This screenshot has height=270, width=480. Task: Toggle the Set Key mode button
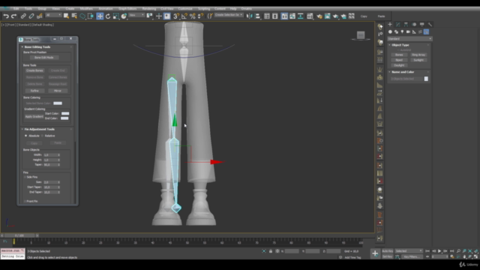[388, 256]
